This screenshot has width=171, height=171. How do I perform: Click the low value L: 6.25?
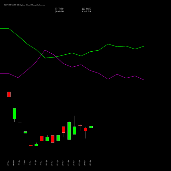coord(86,12)
